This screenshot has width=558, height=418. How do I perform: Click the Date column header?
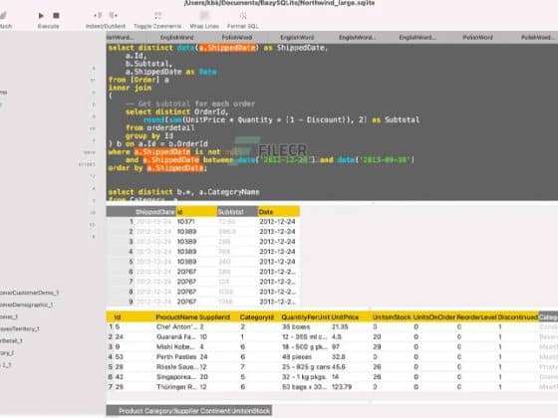click(279, 212)
